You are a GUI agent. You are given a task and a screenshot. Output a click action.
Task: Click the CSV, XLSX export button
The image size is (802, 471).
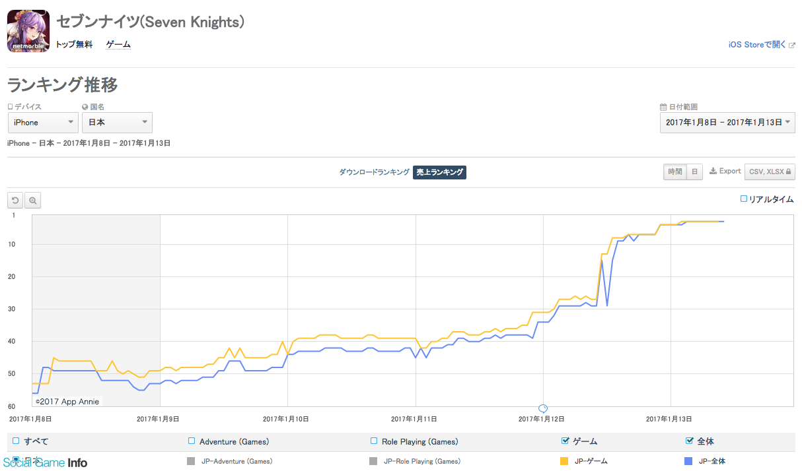point(770,172)
